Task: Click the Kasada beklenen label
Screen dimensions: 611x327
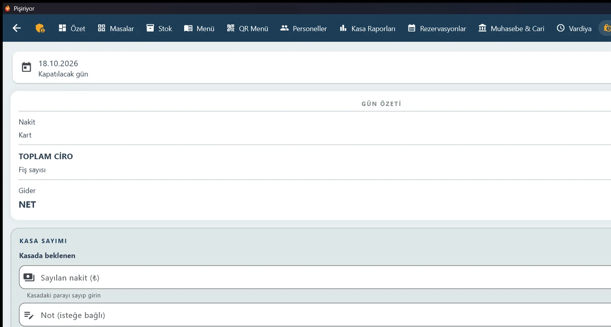Action: coord(47,255)
